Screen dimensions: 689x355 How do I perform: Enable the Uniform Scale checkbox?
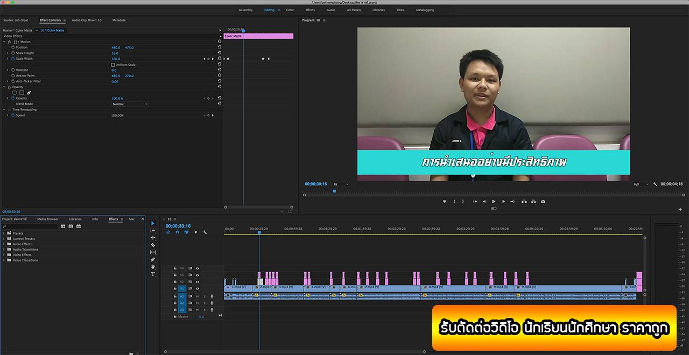pos(113,65)
